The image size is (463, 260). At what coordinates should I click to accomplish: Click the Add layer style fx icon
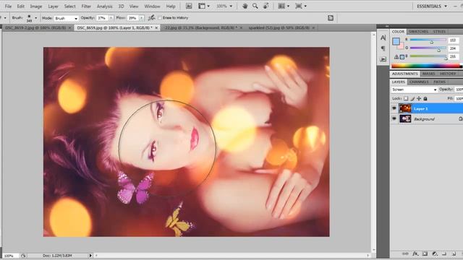point(415,253)
